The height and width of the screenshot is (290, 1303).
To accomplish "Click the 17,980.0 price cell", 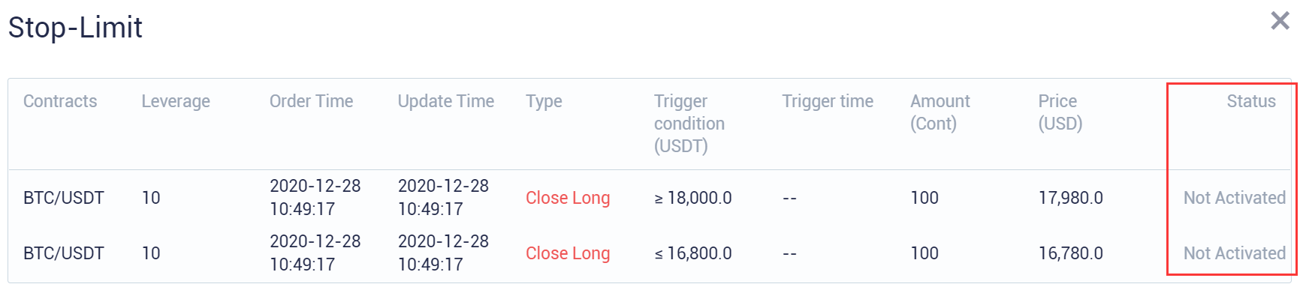I will pos(1070,198).
